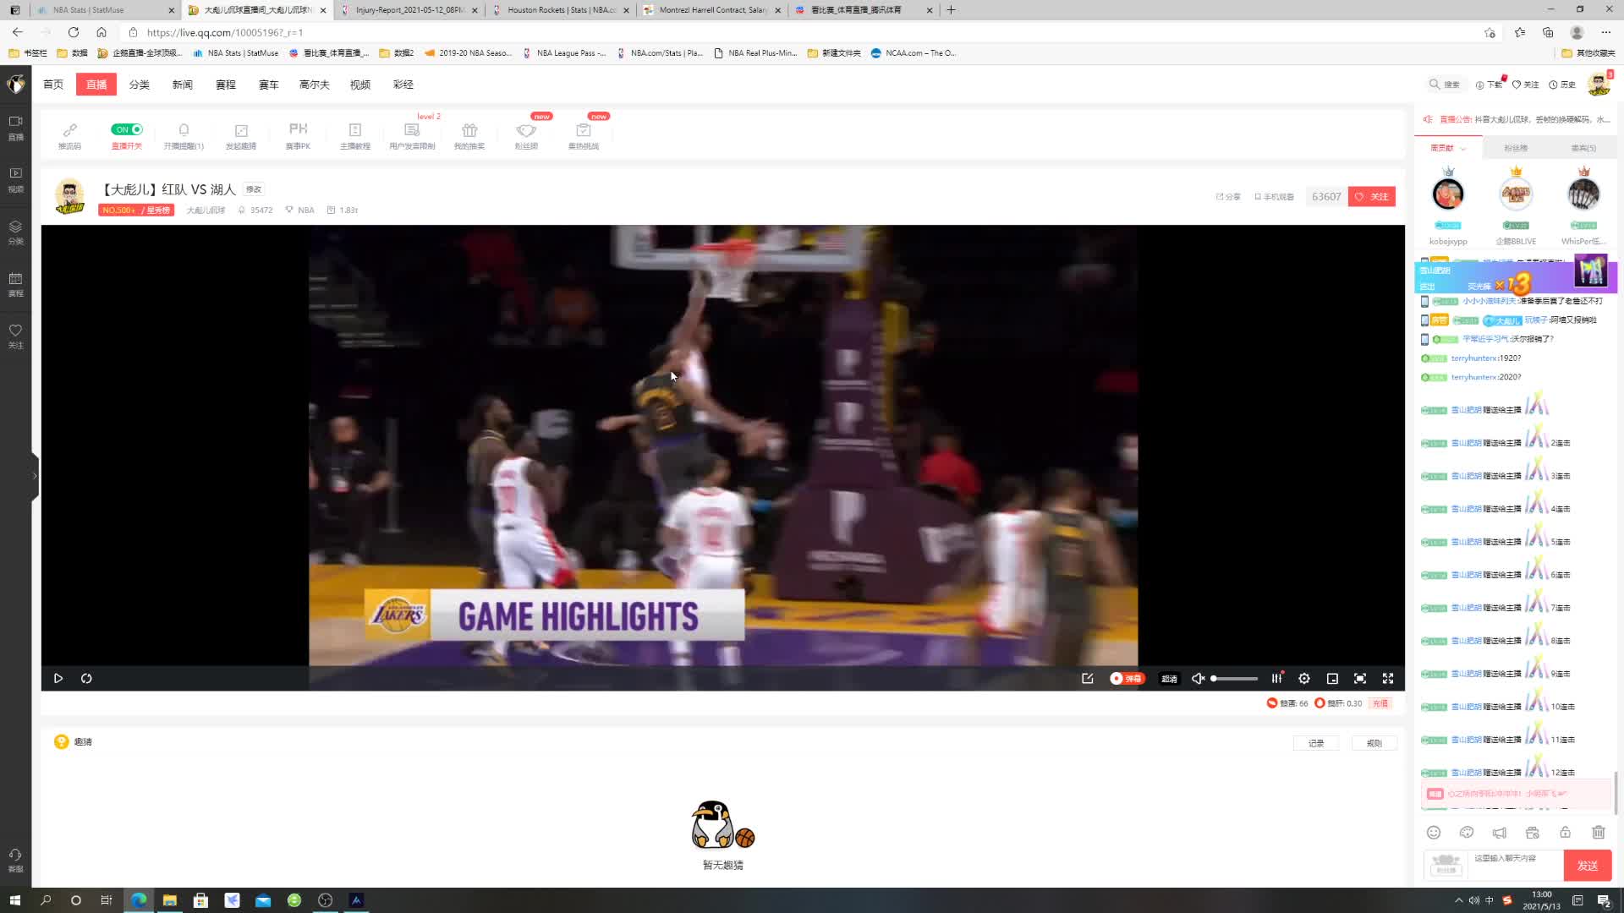The height and width of the screenshot is (913, 1624).
Task: Expand the contribution list dropdown arrow
Action: [x=1463, y=149]
